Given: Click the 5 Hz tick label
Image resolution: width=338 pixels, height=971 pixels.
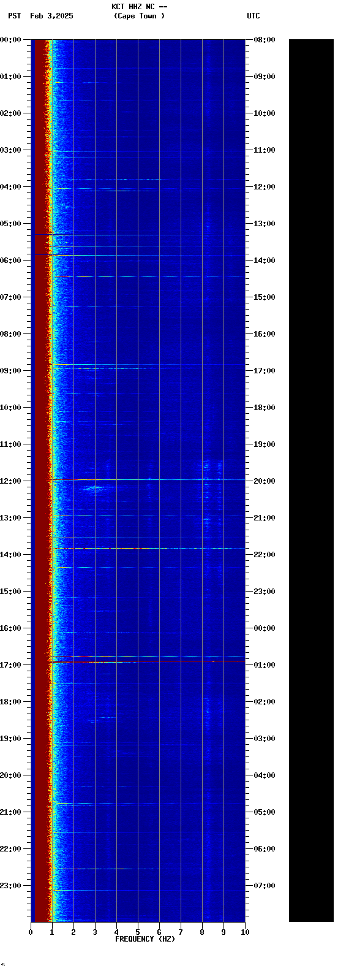Looking at the screenshot, I should pos(138,932).
